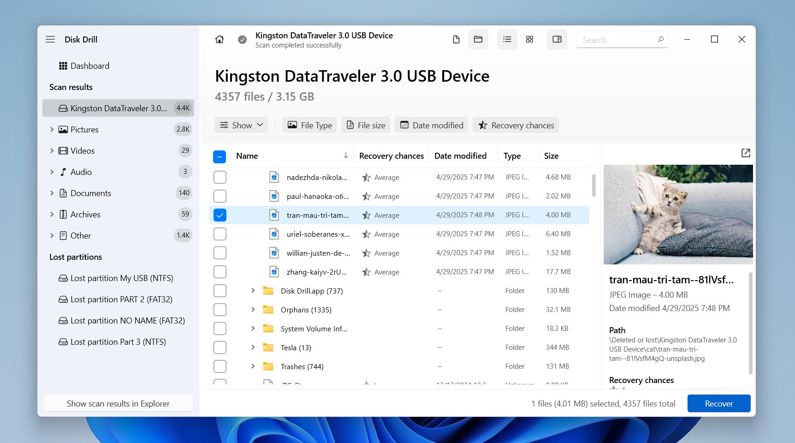The width and height of the screenshot is (795, 443).
Task: Click the Archives category icon
Action: (x=63, y=215)
